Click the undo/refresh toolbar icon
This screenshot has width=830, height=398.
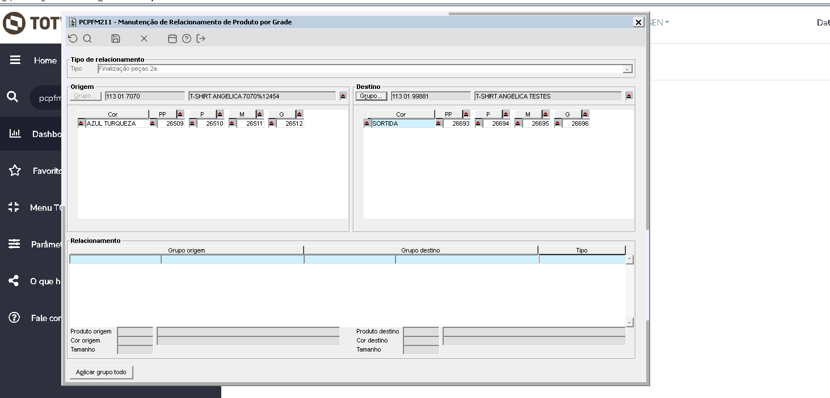click(x=73, y=38)
